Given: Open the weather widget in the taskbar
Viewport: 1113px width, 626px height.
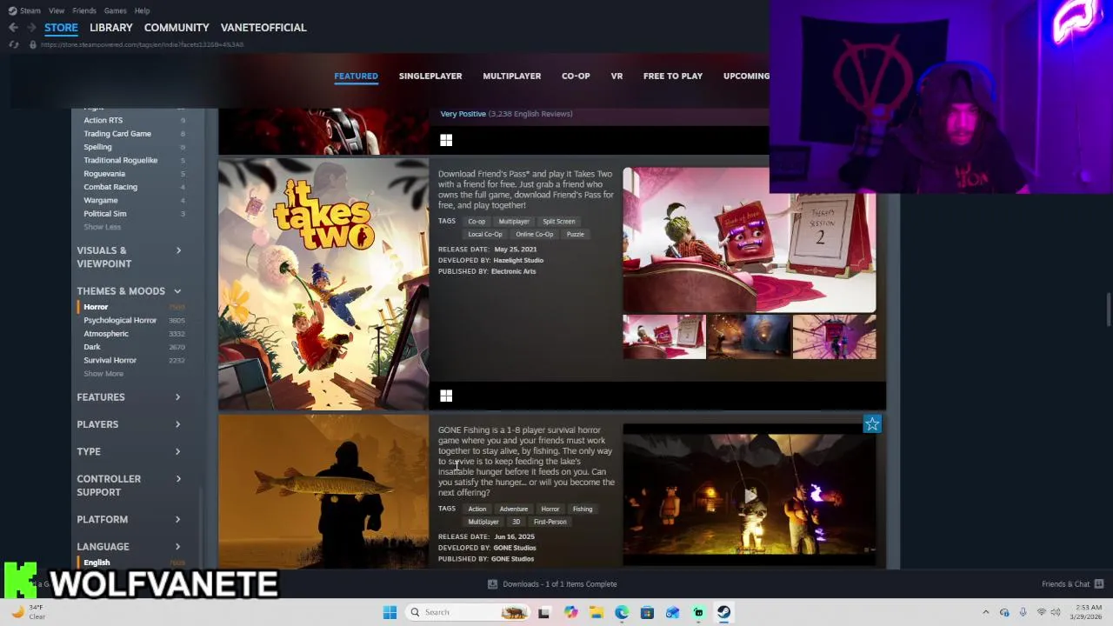Looking at the screenshot, I should (x=28, y=612).
